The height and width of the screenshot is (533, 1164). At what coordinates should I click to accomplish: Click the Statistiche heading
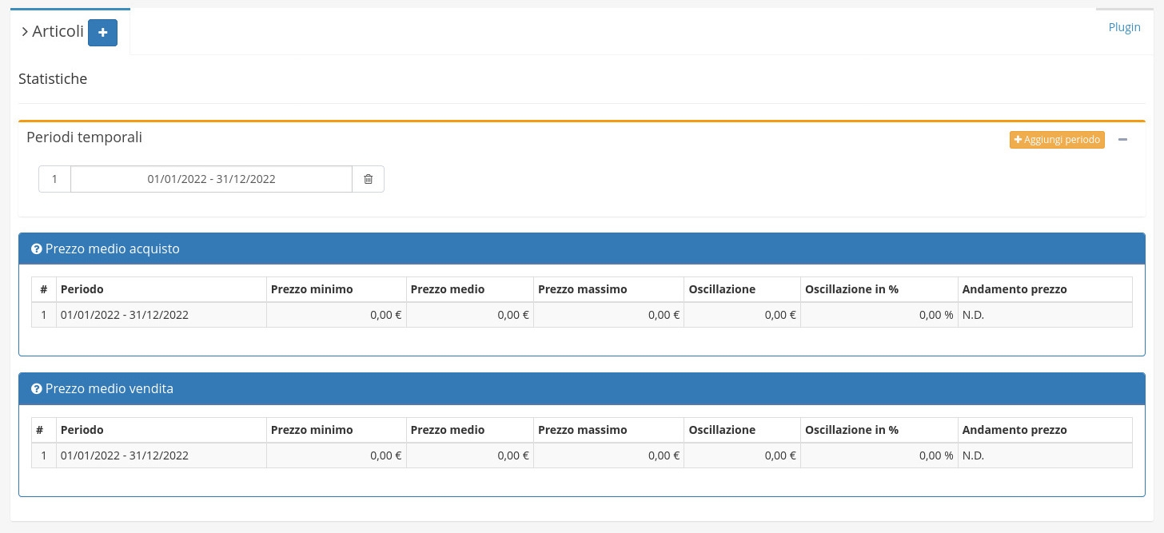(53, 79)
